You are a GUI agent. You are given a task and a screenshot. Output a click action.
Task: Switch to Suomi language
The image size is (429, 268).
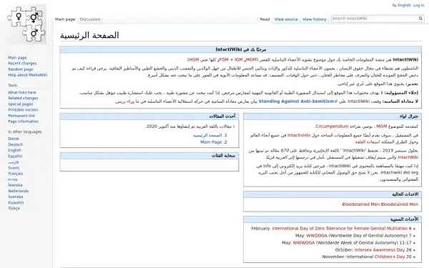[x=14, y=168]
